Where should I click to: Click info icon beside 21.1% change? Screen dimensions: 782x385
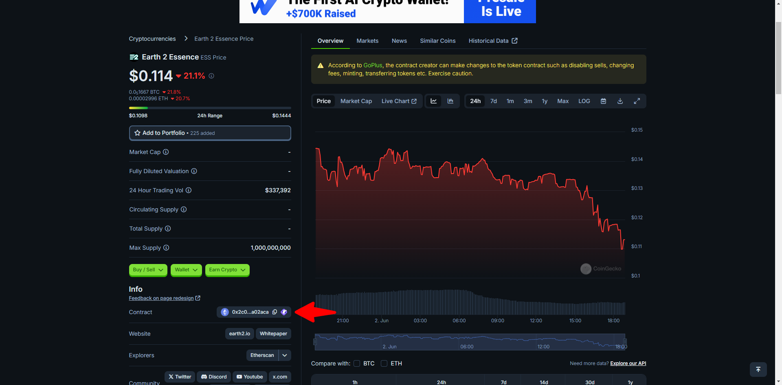(x=211, y=76)
